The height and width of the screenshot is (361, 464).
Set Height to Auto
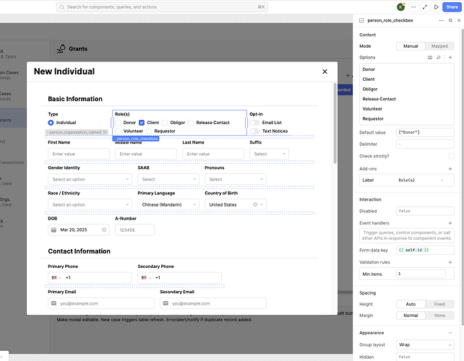(411, 304)
